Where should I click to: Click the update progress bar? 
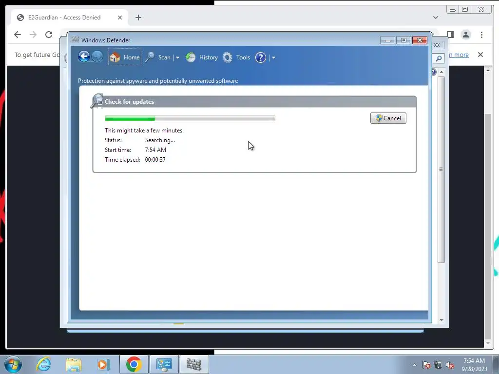coord(190,118)
